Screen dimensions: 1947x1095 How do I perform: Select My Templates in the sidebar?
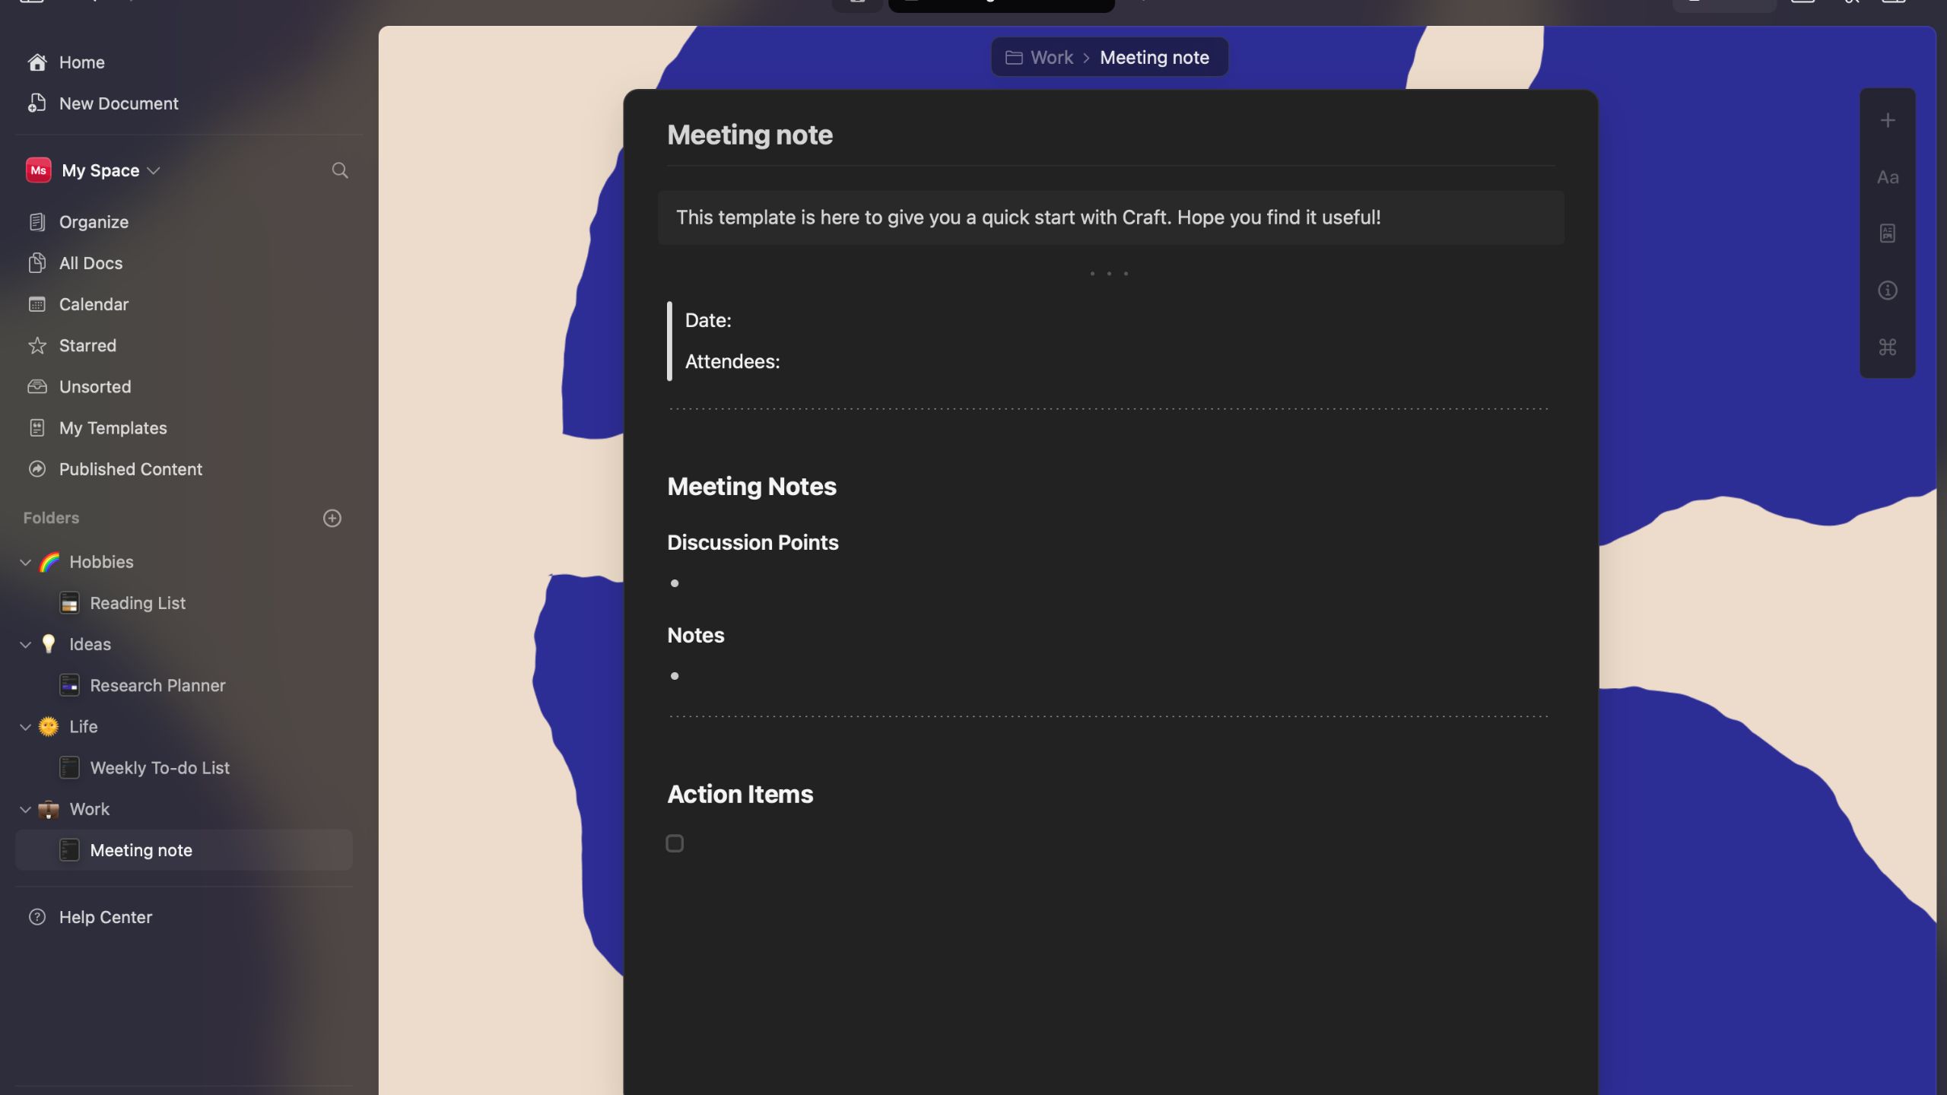click(113, 427)
